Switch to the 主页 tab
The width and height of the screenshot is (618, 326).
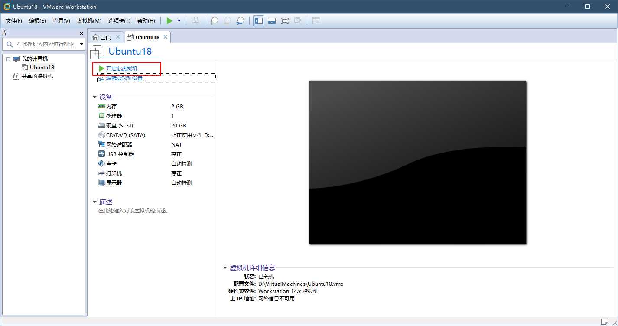click(105, 37)
